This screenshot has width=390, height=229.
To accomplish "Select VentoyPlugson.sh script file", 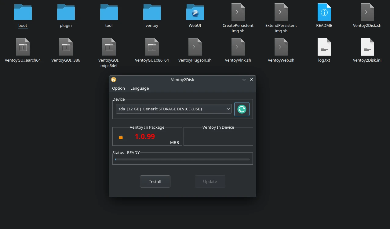I will tap(195, 47).
